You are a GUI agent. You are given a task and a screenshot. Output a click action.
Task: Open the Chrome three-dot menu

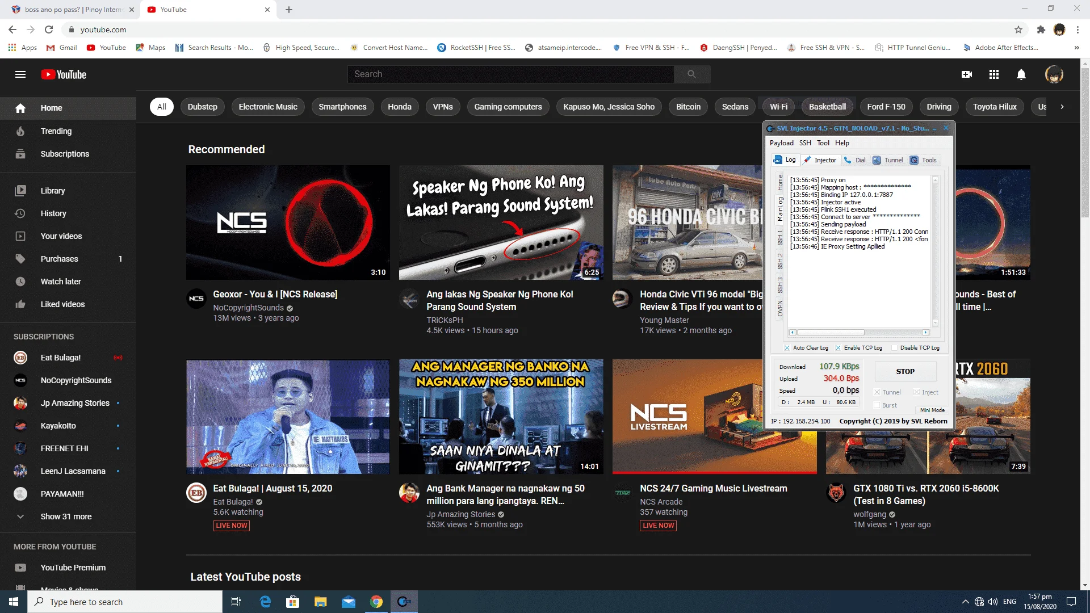pos(1078,30)
